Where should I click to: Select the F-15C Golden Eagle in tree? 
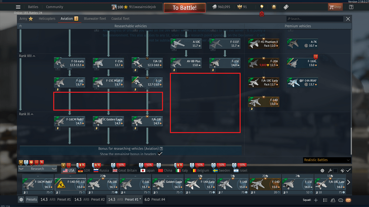click(x=108, y=121)
